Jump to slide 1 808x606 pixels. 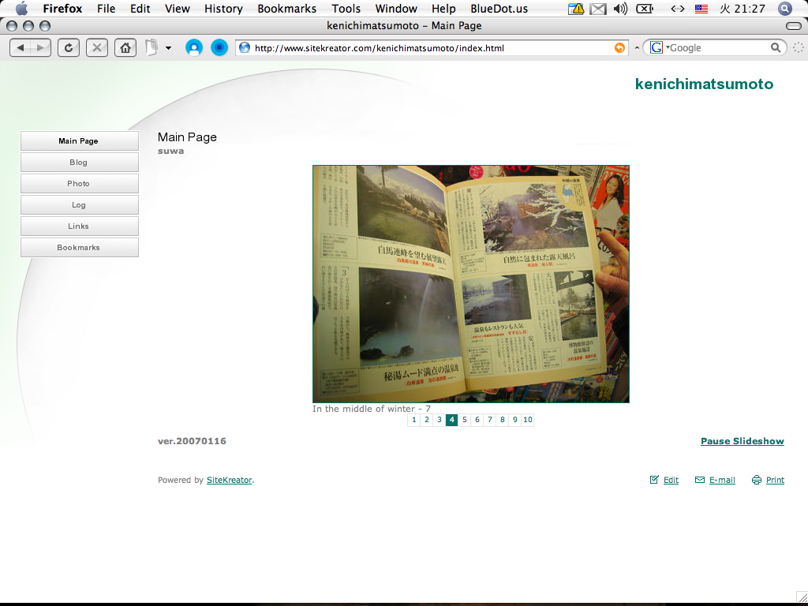(413, 420)
